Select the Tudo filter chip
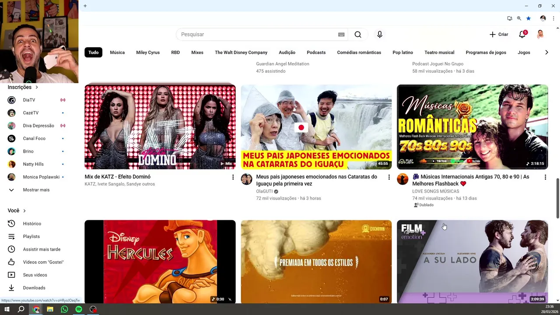 coord(93,52)
